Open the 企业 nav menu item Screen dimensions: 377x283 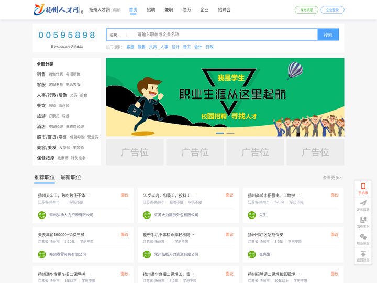pyautogui.click(x=204, y=10)
